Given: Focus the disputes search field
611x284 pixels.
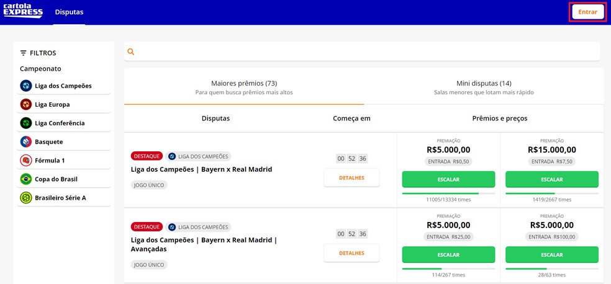Looking at the screenshot, I should pyautogui.click(x=366, y=51).
